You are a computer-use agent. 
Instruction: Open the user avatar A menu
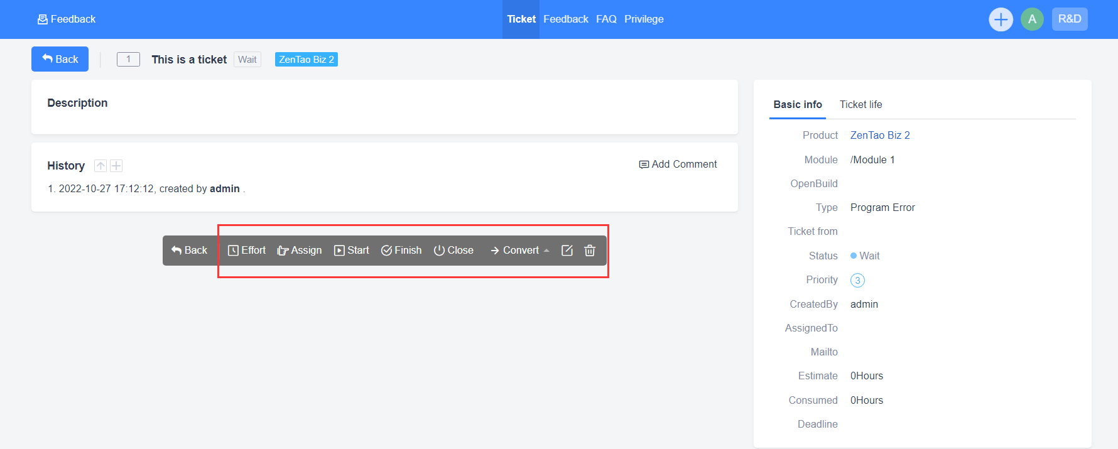[x=1032, y=19]
